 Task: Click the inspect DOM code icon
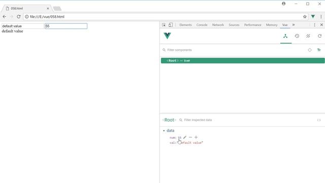pyautogui.click(x=319, y=120)
